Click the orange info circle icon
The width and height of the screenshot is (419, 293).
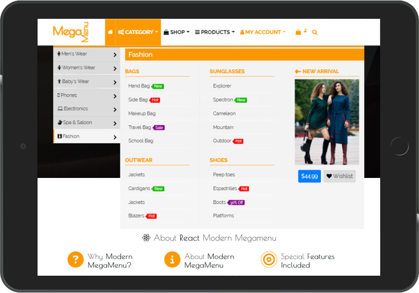pos(172,260)
